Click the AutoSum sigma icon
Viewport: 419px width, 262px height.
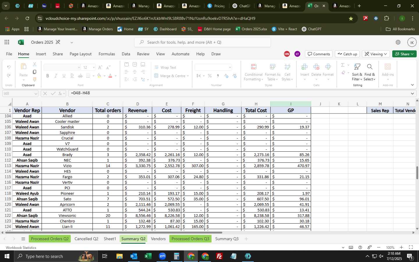tap(343, 65)
